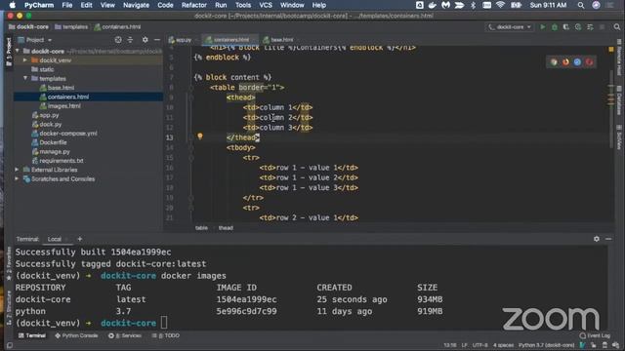Viewport: 625px width, 351px height.
Task: Click 4 spaces indent setting in status bar
Action: point(504,345)
